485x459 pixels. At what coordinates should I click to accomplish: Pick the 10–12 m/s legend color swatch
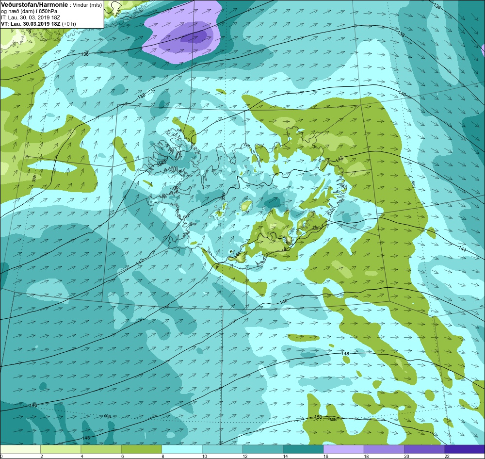pyautogui.click(x=222, y=449)
